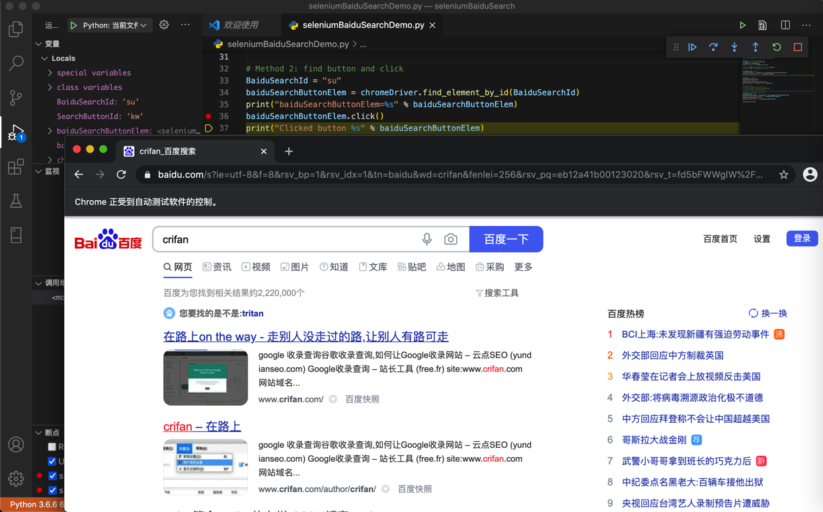
Task: Switch to Baidu 视频 tab
Action: [256, 267]
